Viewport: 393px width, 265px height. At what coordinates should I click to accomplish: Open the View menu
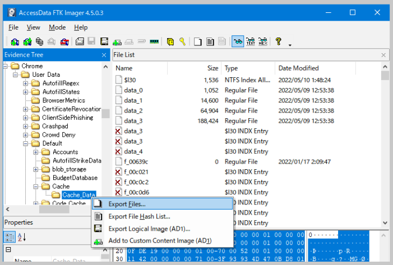(33, 27)
